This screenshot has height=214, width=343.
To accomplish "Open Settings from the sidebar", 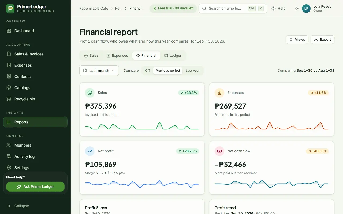I will coord(35,168).
